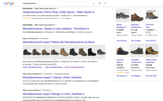Open Lage wandelschoenen sitelink
Viewport: 163px width, 101px height.
(54, 67)
